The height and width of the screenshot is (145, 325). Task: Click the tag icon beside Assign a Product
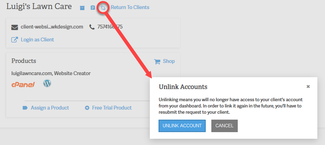[25, 108]
